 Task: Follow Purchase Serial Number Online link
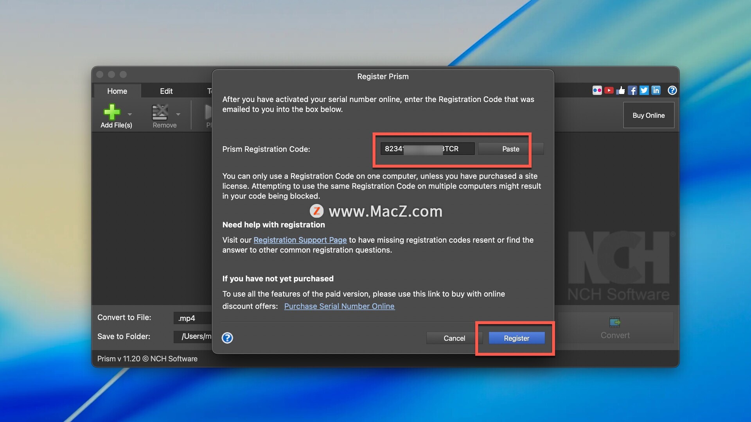point(339,306)
